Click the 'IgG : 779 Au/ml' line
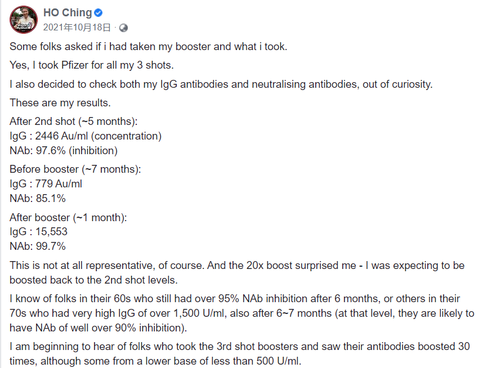Image resolution: width=488 pixels, height=368 pixels. click(x=46, y=184)
